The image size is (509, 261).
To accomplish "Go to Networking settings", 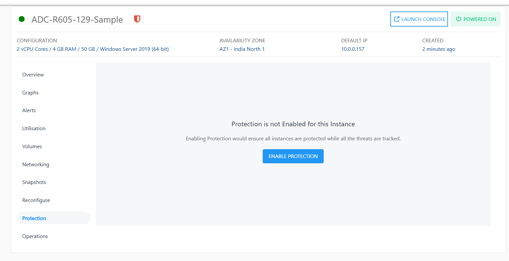I will point(36,164).
